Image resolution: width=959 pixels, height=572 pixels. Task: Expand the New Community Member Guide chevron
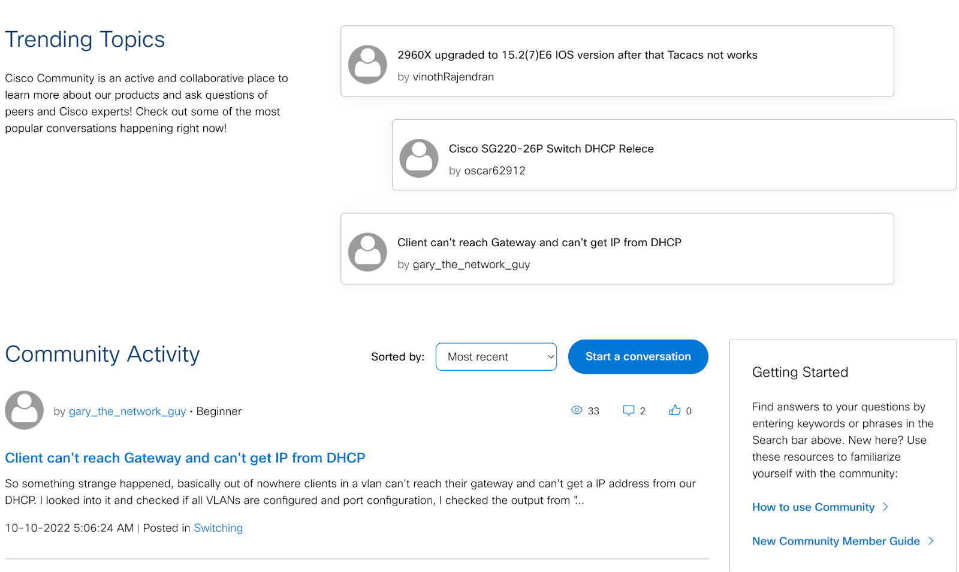tap(930, 541)
